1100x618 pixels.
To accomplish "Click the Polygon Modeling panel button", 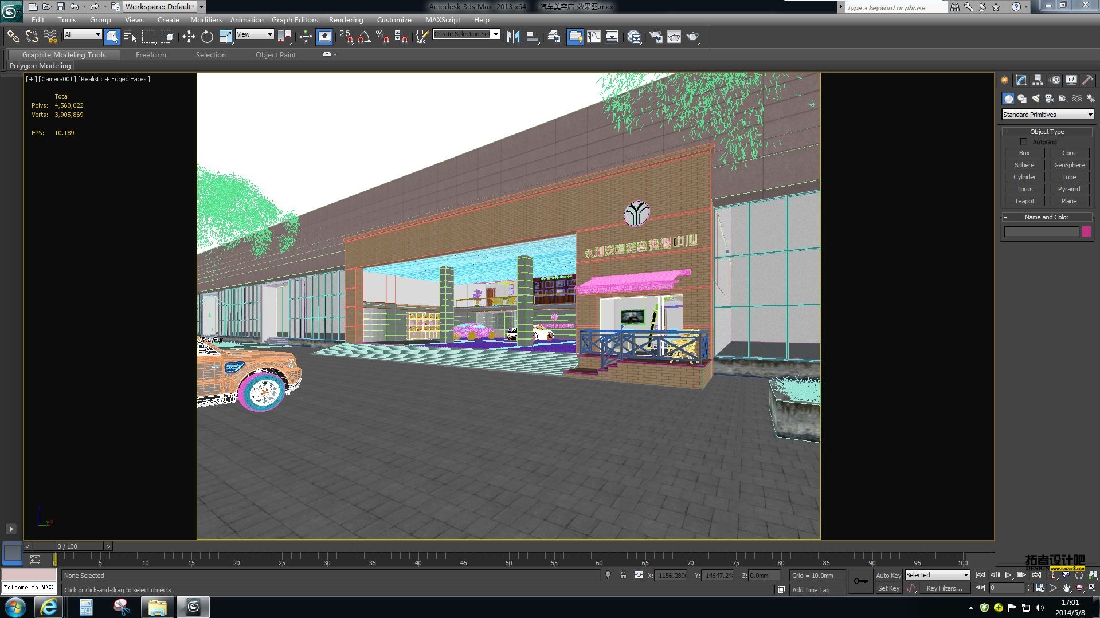I will pyautogui.click(x=40, y=66).
